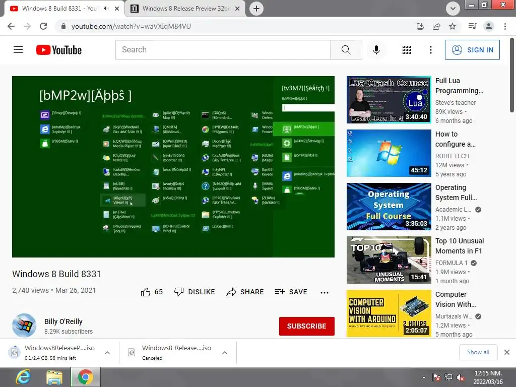
Task: Open Windows8ReleaseP iso download item
Action: click(54, 352)
